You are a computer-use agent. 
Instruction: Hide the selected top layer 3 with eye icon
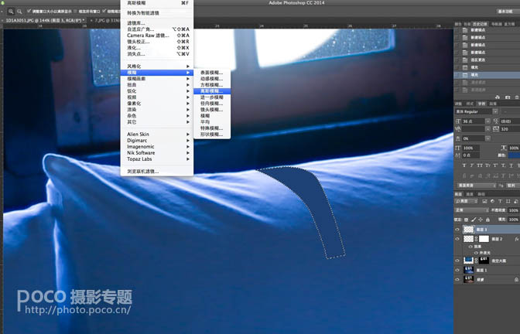[x=457, y=230]
